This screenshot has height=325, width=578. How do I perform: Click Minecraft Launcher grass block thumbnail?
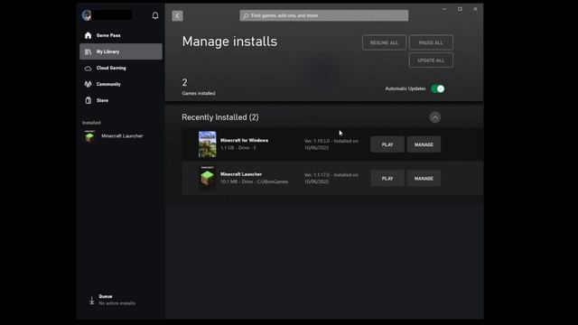coord(208,178)
